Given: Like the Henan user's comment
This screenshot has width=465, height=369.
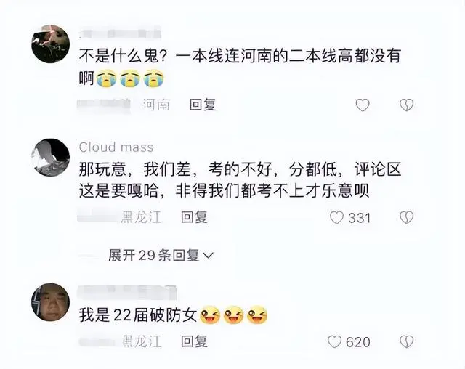Looking at the screenshot, I should [363, 105].
